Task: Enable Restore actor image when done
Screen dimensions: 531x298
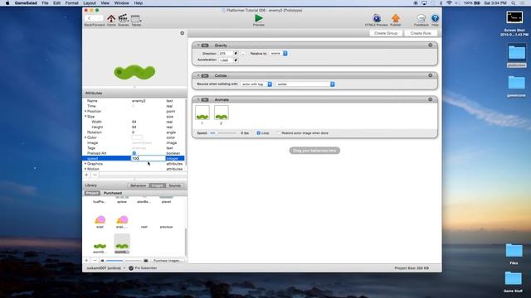Action: [279, 133]
